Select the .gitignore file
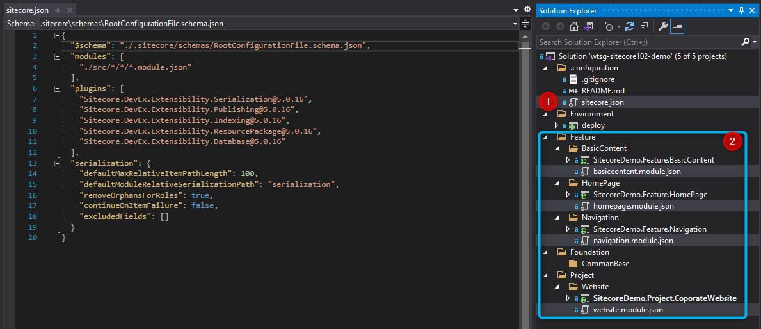 coord(597,79)
